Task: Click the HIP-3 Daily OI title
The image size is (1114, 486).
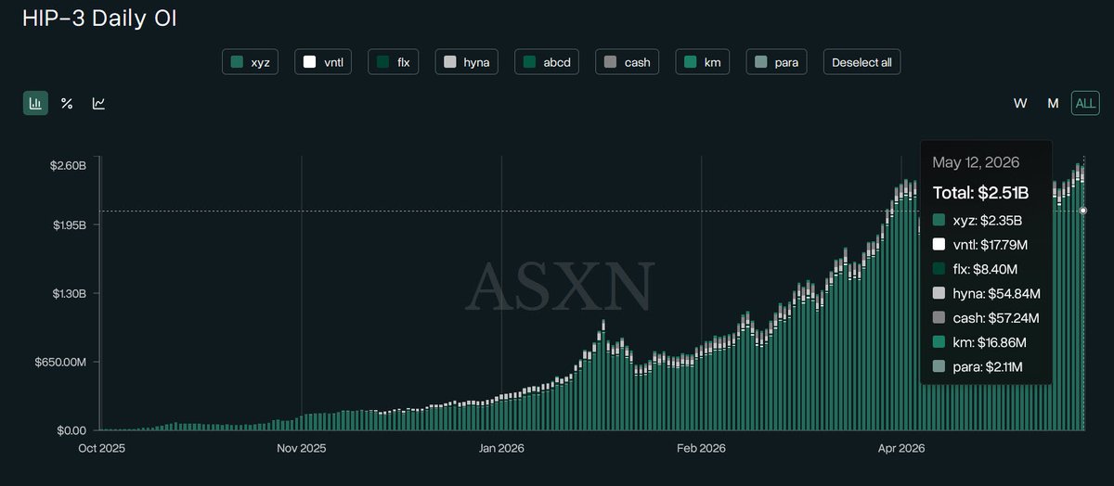Action: 99,18
